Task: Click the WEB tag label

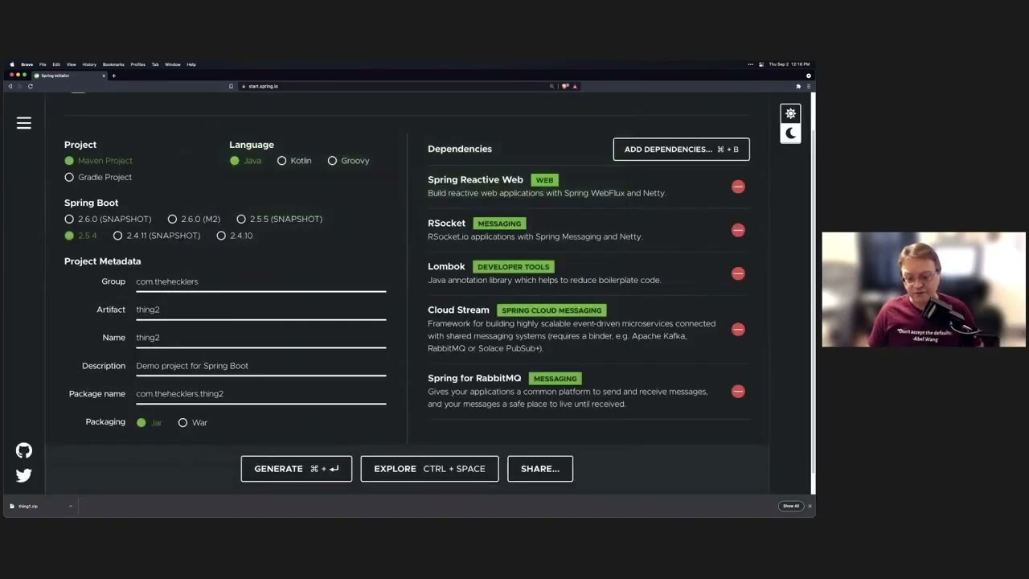Action: [544, 180]
